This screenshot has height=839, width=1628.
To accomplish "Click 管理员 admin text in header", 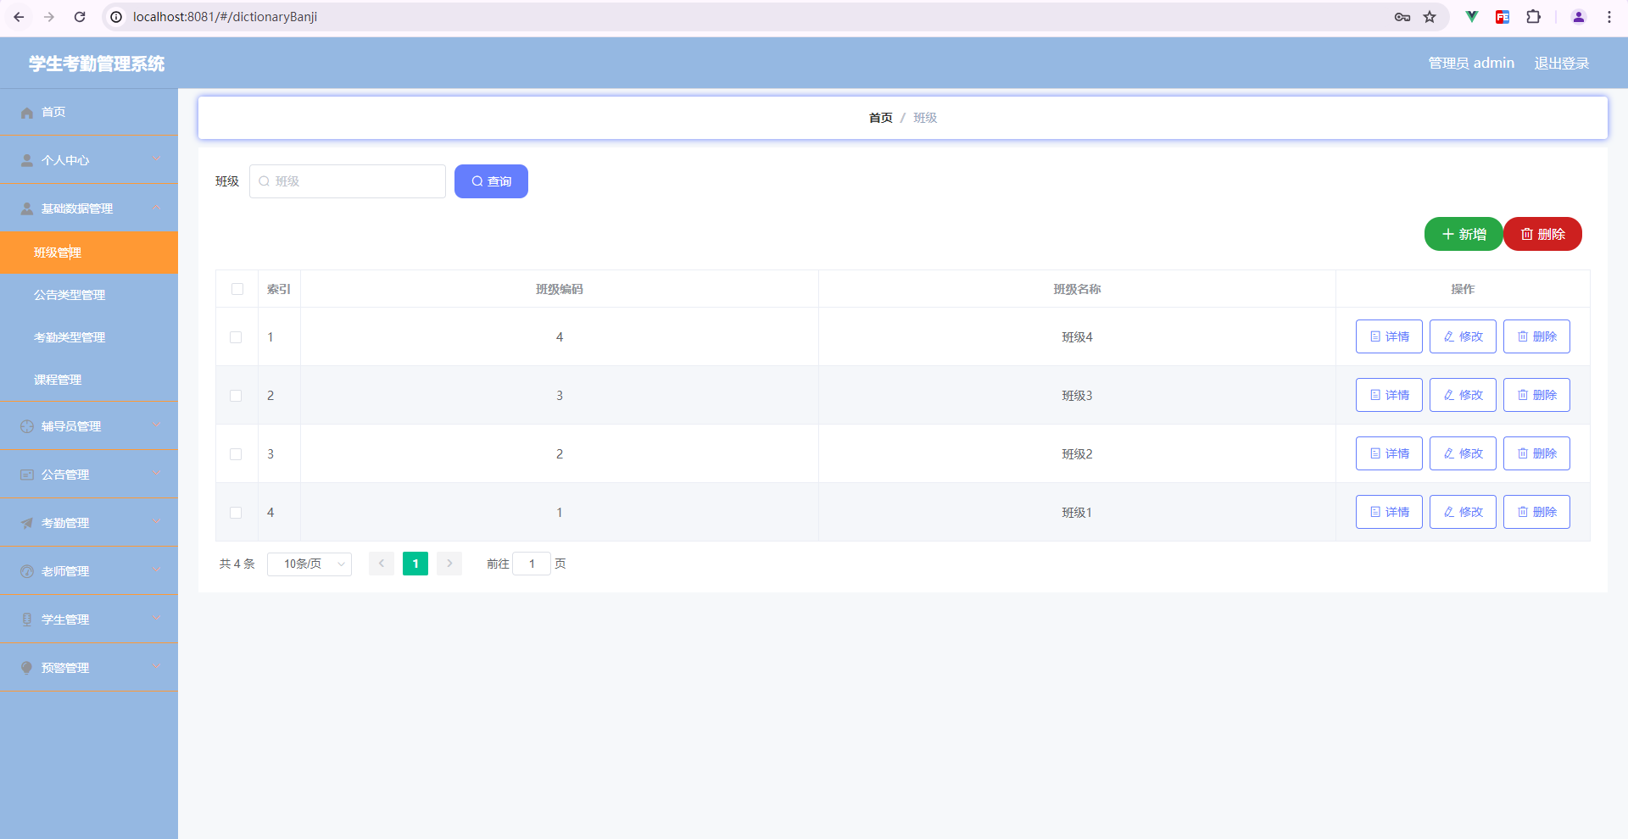I will [x=1471, y=64].
